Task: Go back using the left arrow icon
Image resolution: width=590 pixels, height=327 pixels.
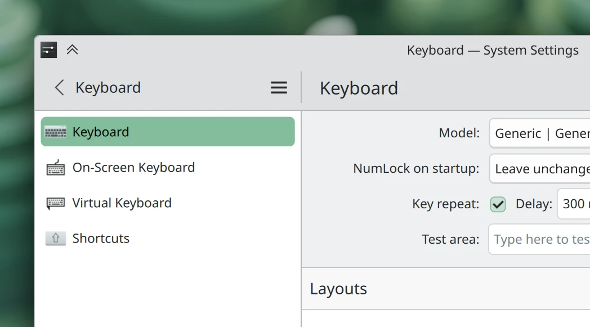Action: coord(59,87)
